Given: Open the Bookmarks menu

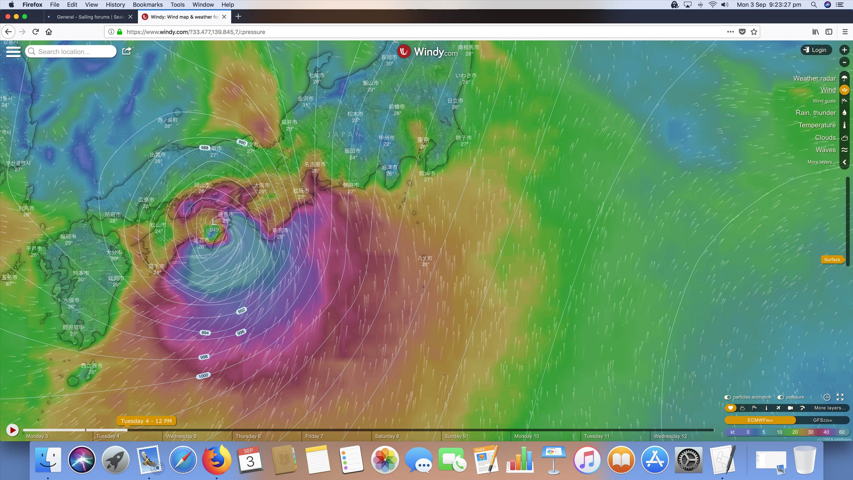Looking at the screenshot, I should tap(147, 5).
